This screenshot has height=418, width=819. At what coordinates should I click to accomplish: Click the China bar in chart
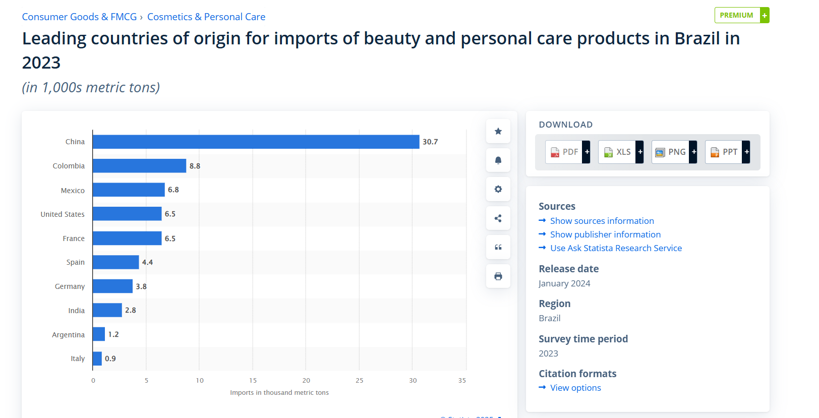click(x=256, y=142)
